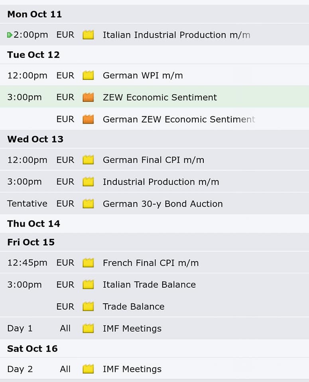Open the ZEW Economic Sentiment event row
The height and width of the screenshot is (382, 309).
pyautogui.click(x=155, y=97)
